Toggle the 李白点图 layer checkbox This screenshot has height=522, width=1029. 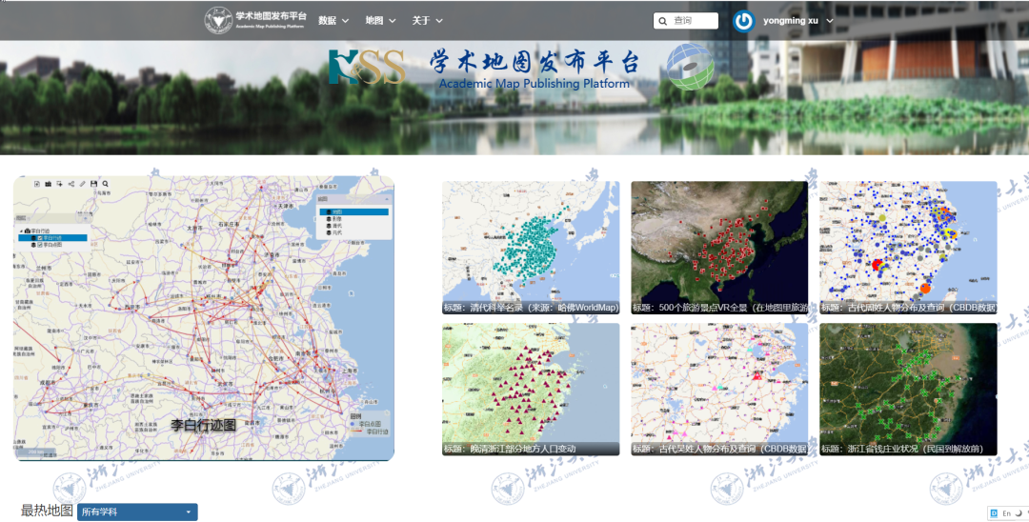39,245
